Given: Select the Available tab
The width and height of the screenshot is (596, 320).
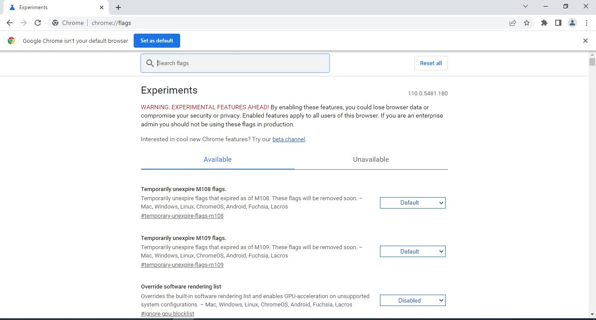Looking at the screenshot, I should click(x=217, y=160).
